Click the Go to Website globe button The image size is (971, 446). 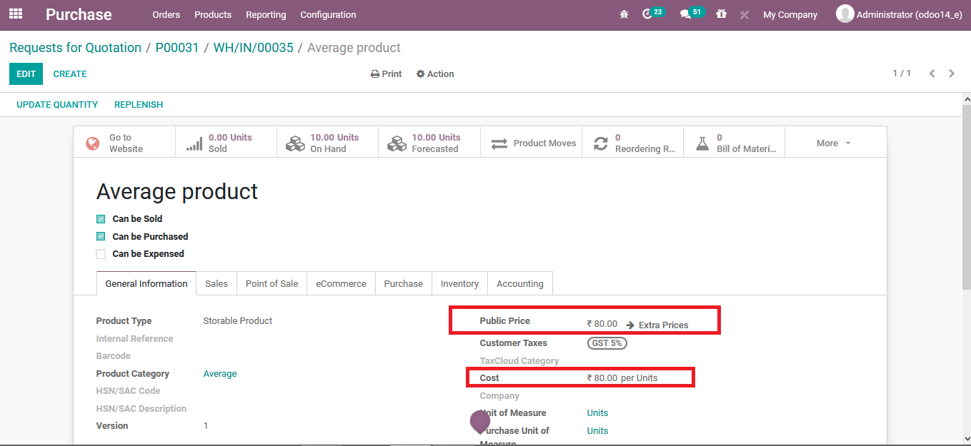124,143
